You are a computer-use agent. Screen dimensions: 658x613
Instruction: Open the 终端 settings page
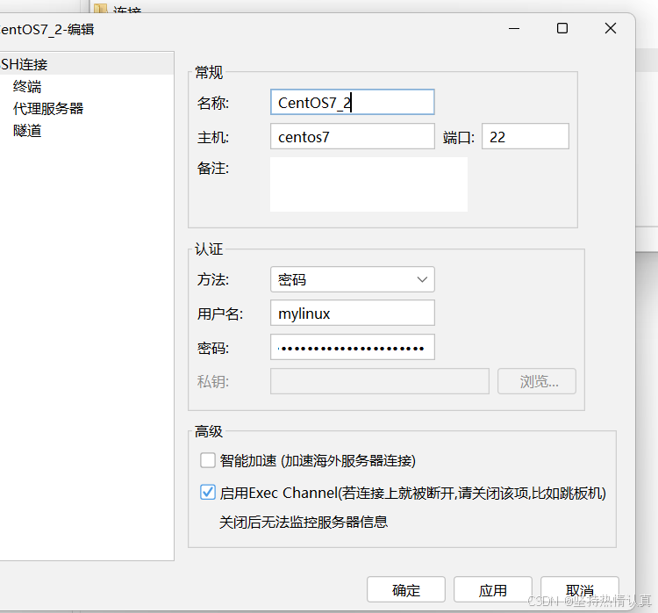27,87
